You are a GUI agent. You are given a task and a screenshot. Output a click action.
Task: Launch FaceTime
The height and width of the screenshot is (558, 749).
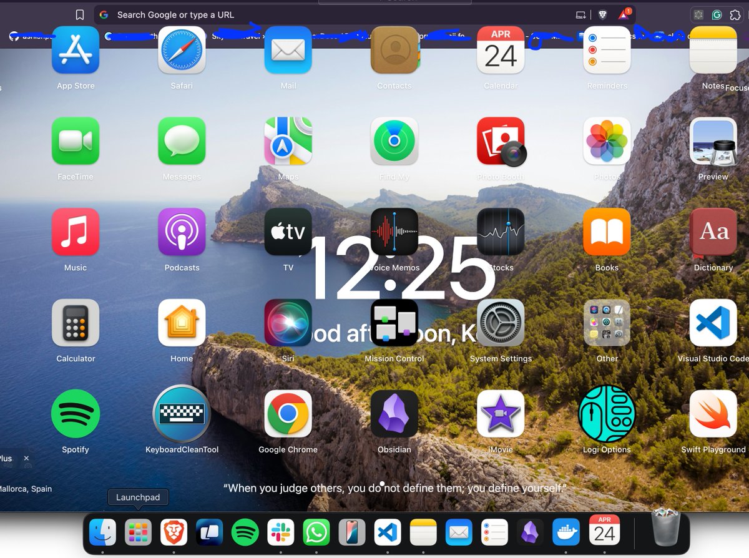76,141
